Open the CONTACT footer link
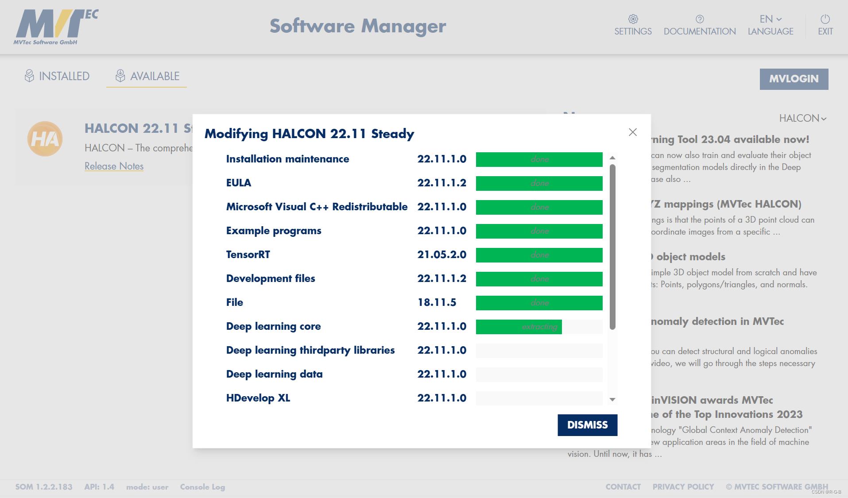 [623, 487]
